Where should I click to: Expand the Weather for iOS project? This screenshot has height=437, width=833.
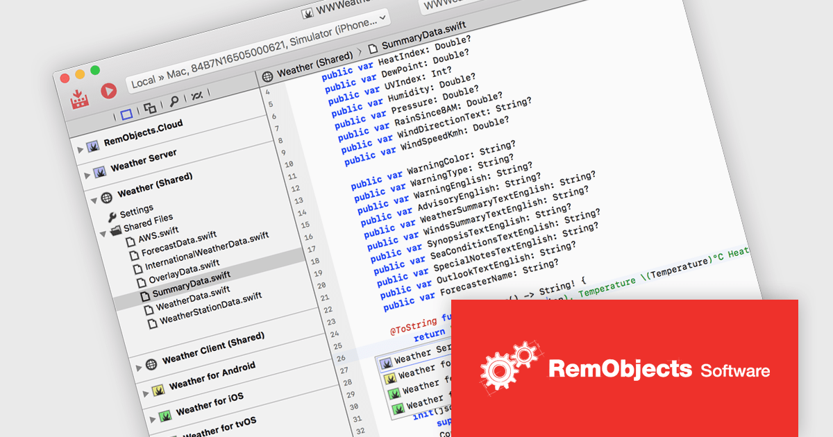(152, 419)
